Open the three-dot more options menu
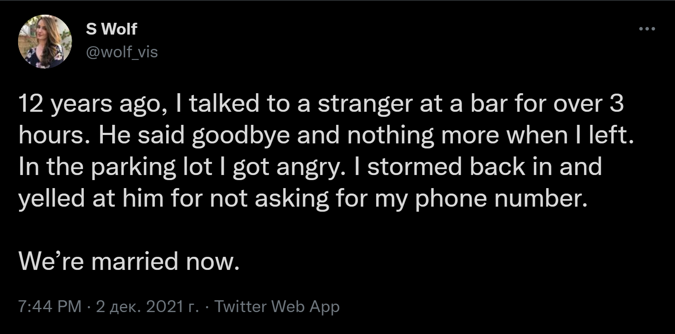Image resolution: width=675 pixels, height=334 pixels. click(647, 29)
